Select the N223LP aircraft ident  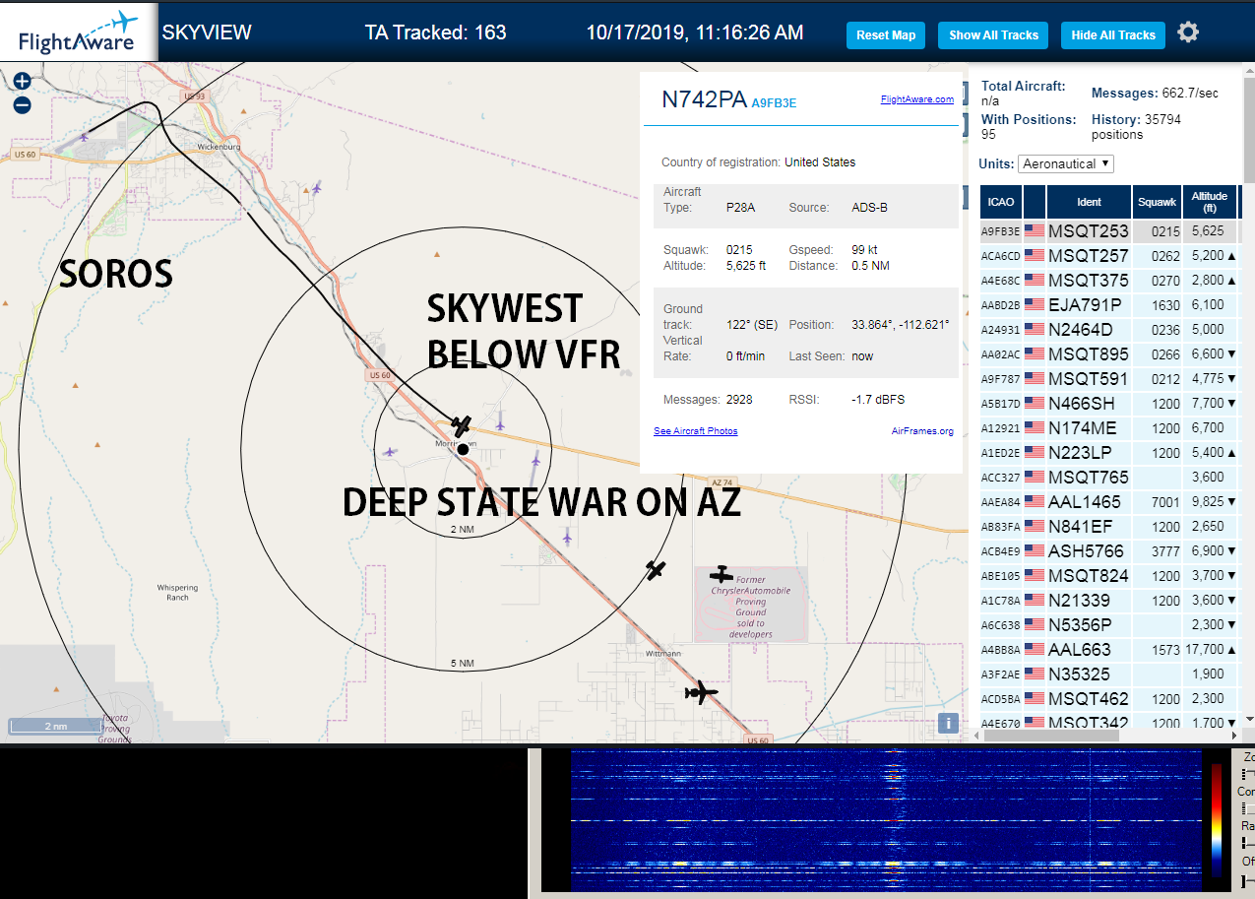(1081, 453)
